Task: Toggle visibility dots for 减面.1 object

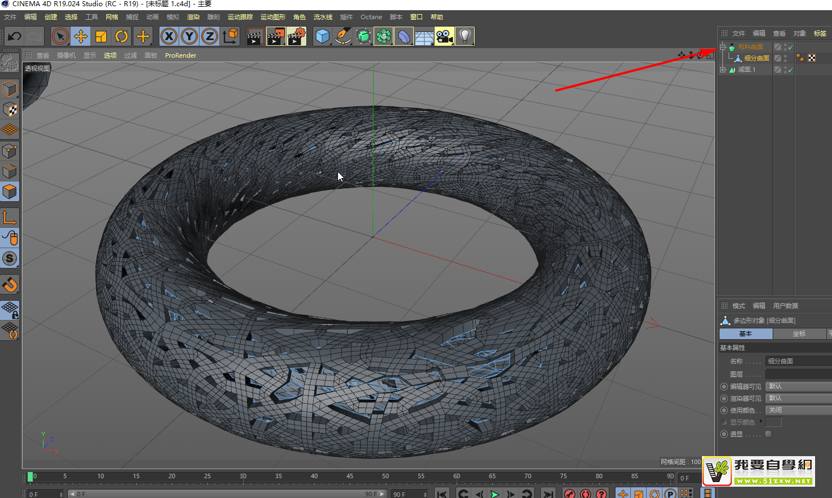Action: (785, 70)
